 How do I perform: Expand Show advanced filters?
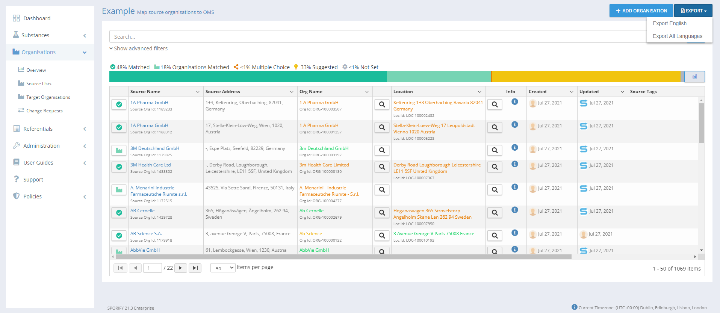pyautogui.click(x=138, y=48)
